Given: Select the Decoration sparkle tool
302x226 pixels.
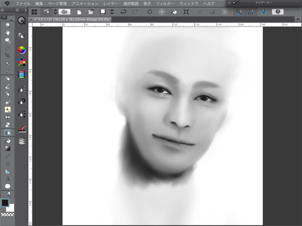Looking at the screenshot, I should pos(8,109).
